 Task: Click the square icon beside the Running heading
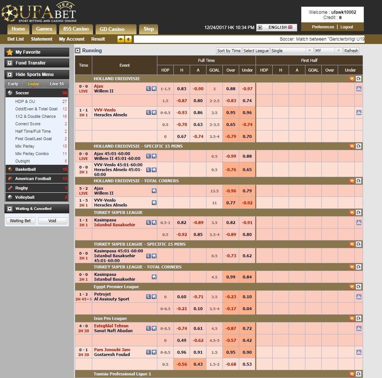pos(78,51)
